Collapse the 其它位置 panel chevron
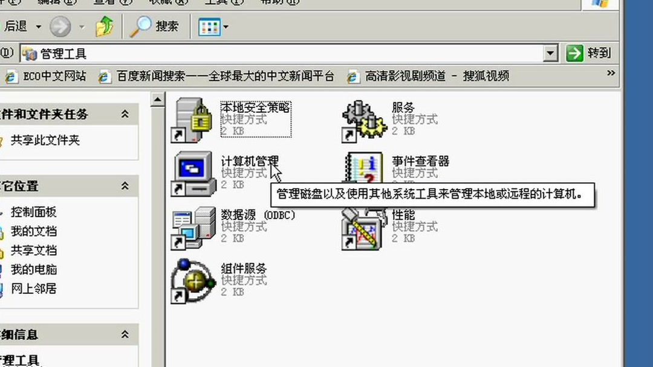Screen dimensions: 653x367 click(125, 186)
